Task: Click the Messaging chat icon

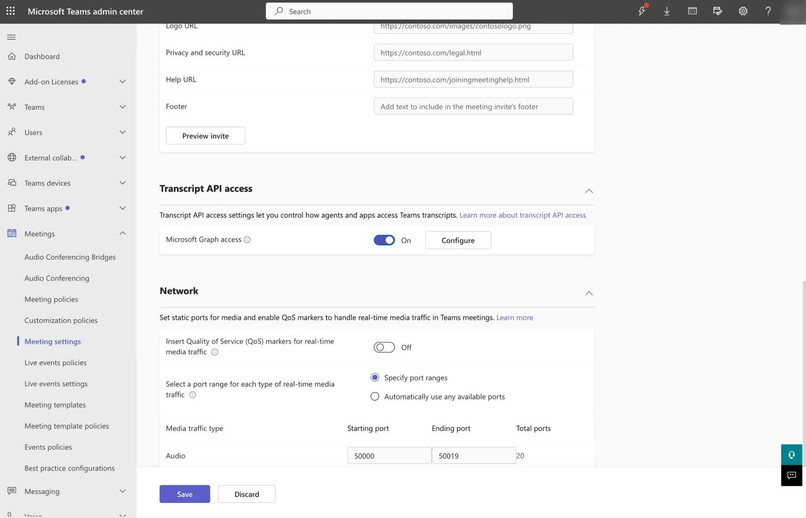Action: 12,491
